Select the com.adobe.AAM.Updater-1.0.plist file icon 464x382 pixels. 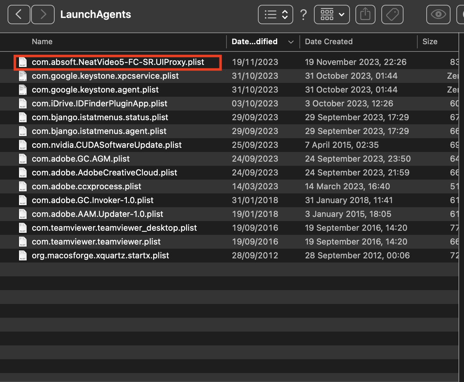(x=23, y=214)
